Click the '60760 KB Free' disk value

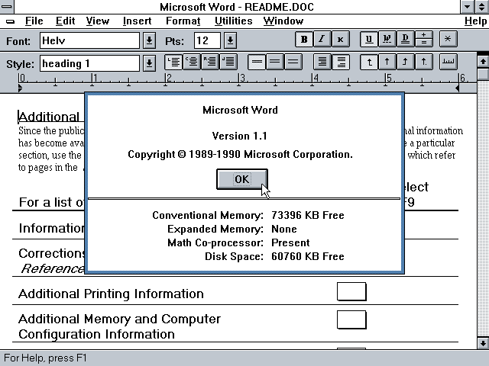click(308, 256)
